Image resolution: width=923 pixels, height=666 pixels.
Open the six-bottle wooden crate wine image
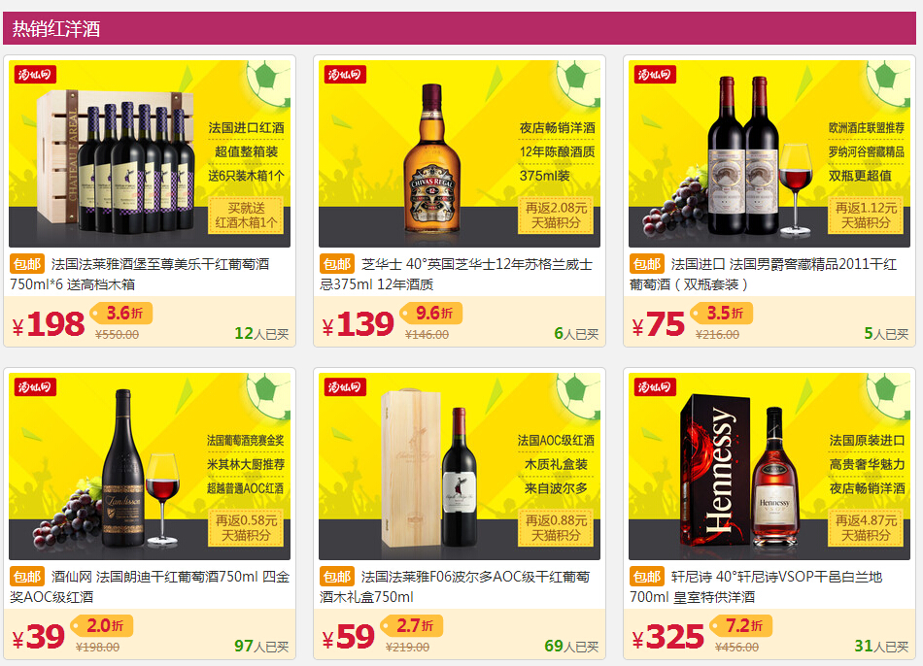(150, 153)
